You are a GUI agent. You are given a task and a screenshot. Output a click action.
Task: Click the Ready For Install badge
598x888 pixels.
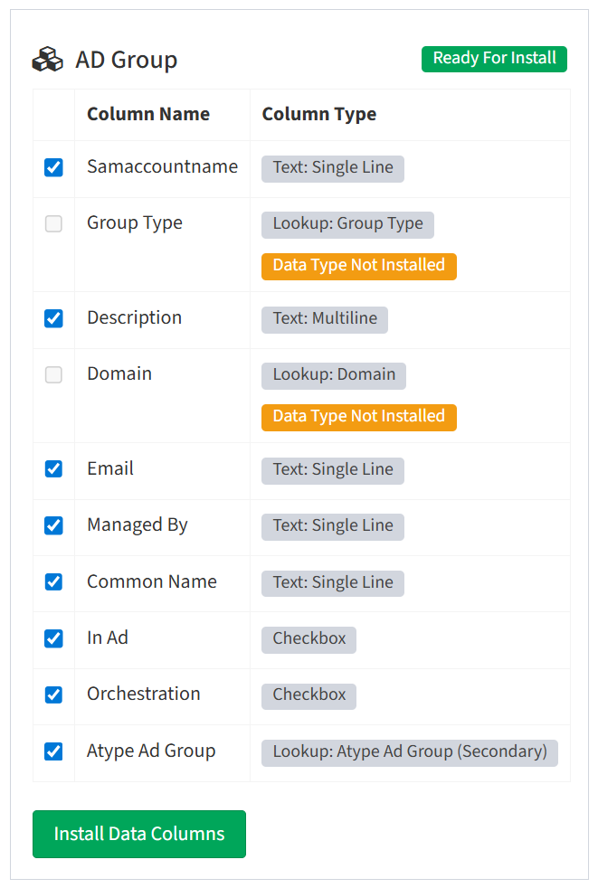(494, 59)
